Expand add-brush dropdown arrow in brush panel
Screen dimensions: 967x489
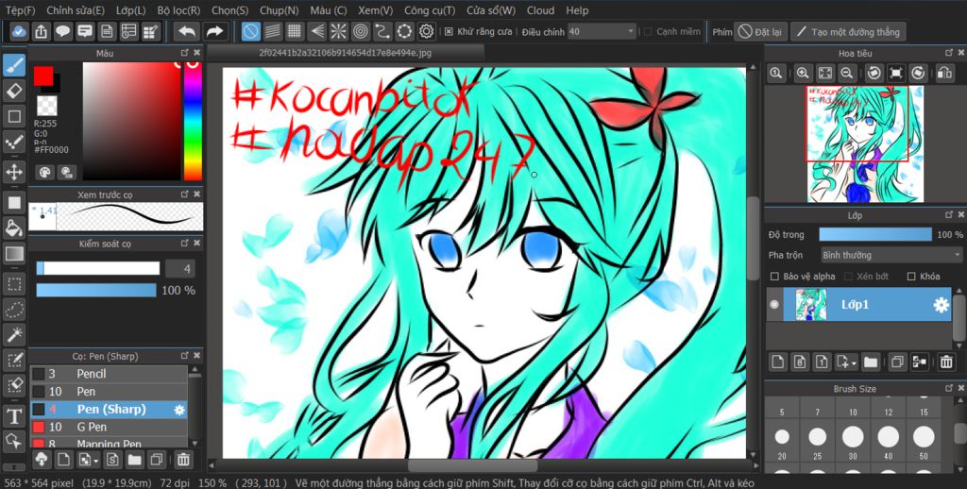click(x=97, y=460)
